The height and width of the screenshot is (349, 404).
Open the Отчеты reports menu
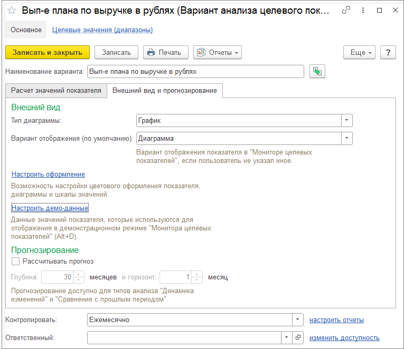[218, 53]
